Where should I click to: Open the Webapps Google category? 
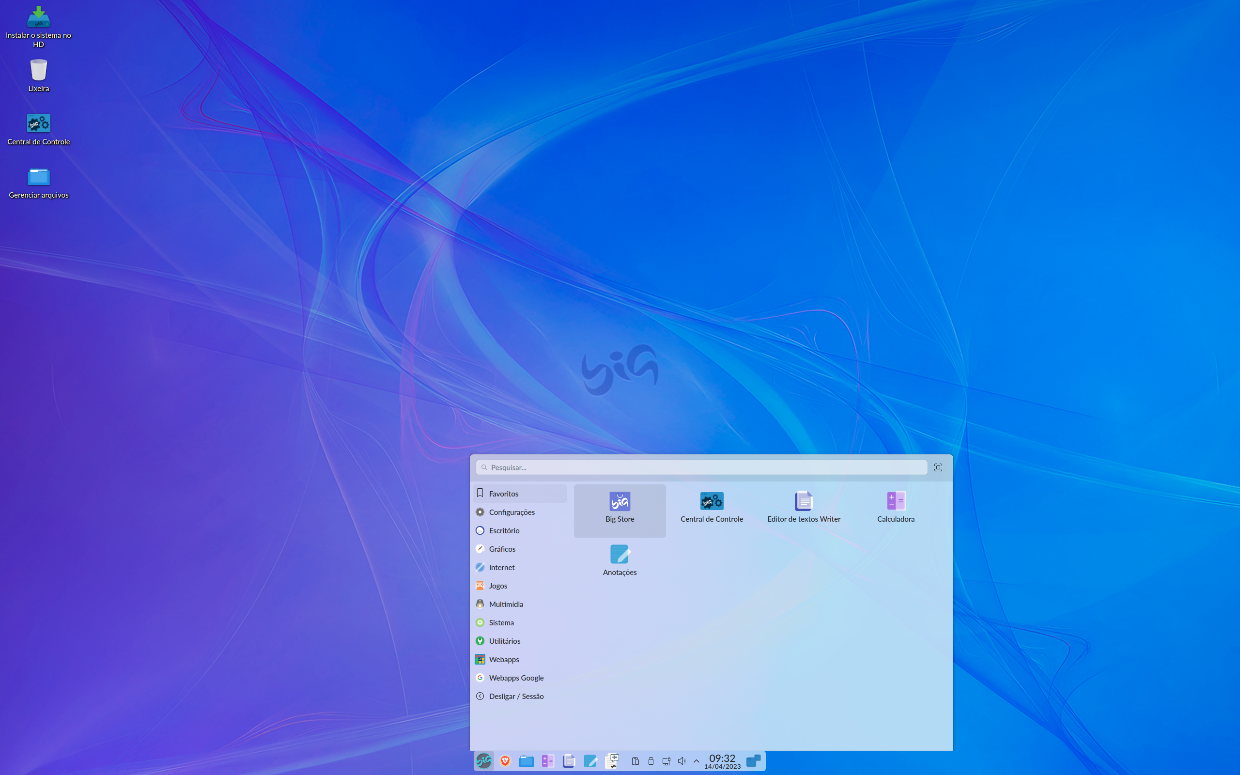[520, 678]
